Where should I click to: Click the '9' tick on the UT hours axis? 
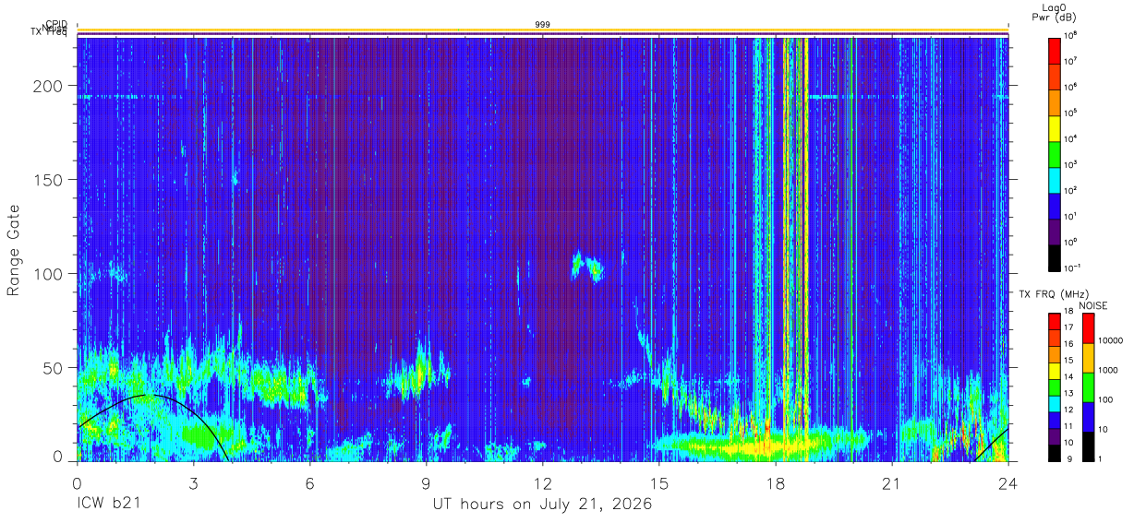tap(426, 482)
